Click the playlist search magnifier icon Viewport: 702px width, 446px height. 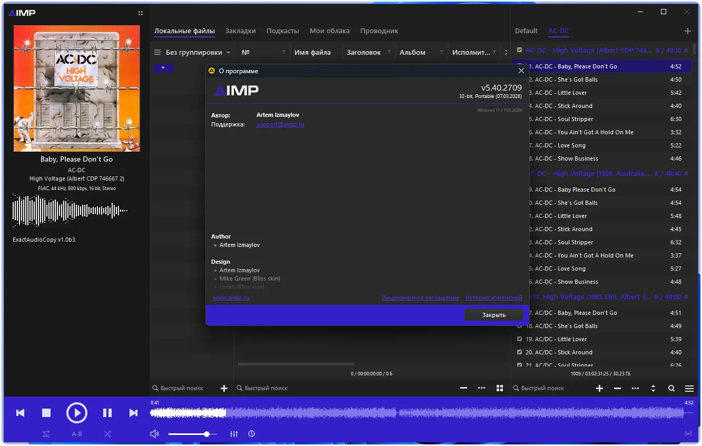pyautogui.click(x=671, y=389)
